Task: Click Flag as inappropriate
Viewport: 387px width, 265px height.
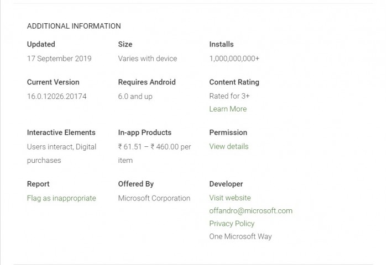Action: coord(61,198)
